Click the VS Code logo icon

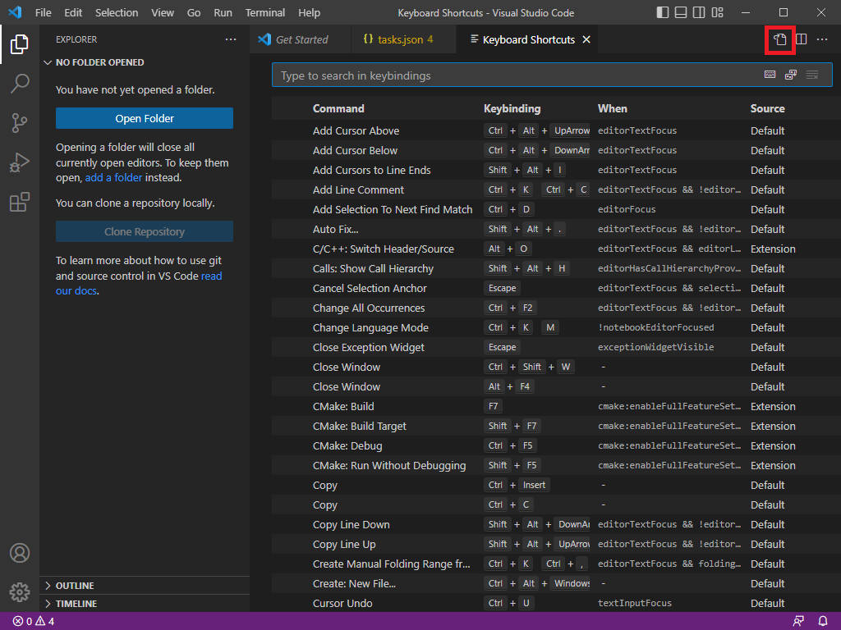[15, 11]
